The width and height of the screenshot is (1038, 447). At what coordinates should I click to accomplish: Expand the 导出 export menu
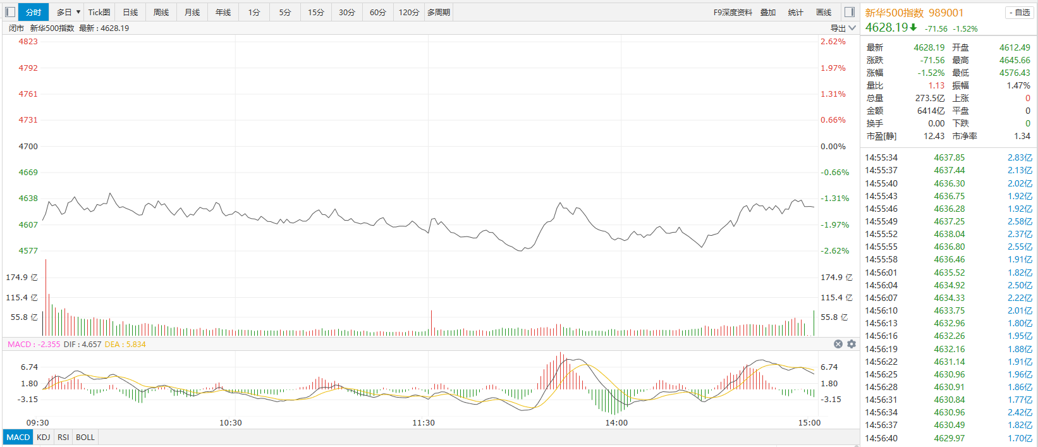(843, 28)
